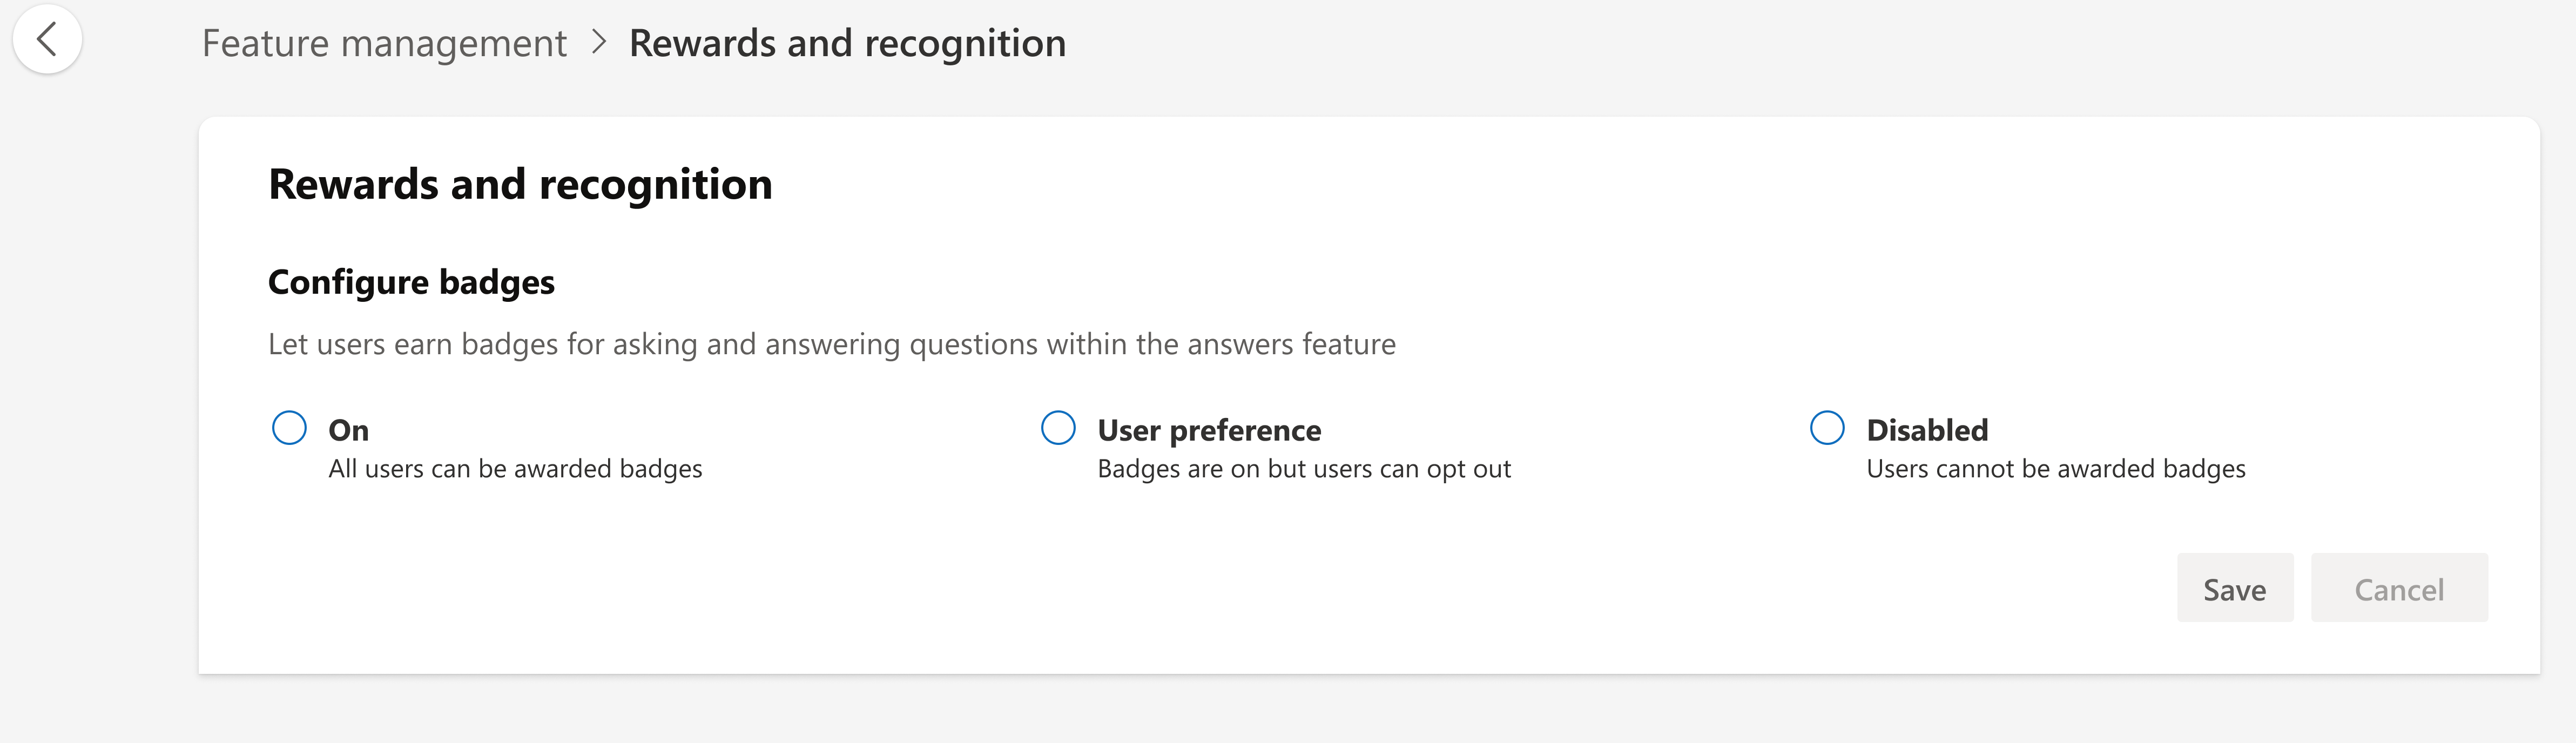Click the Configure badges section heading

[411, 282]
